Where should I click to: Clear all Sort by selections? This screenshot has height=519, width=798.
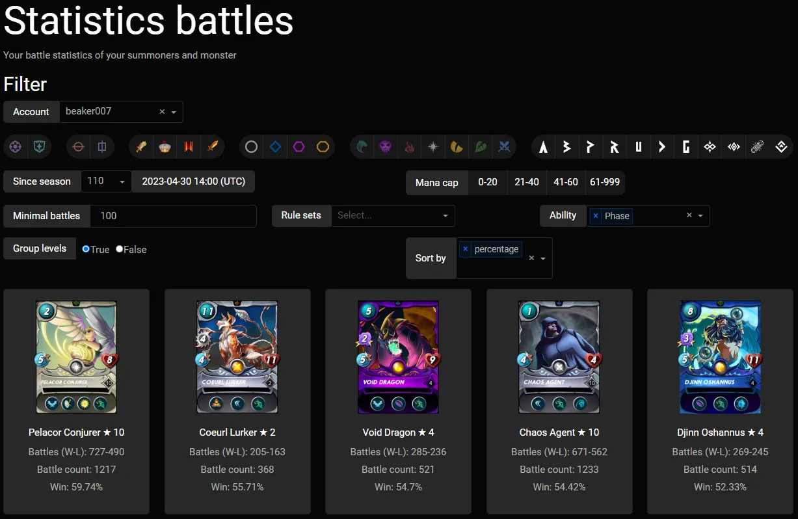[531, 258]
